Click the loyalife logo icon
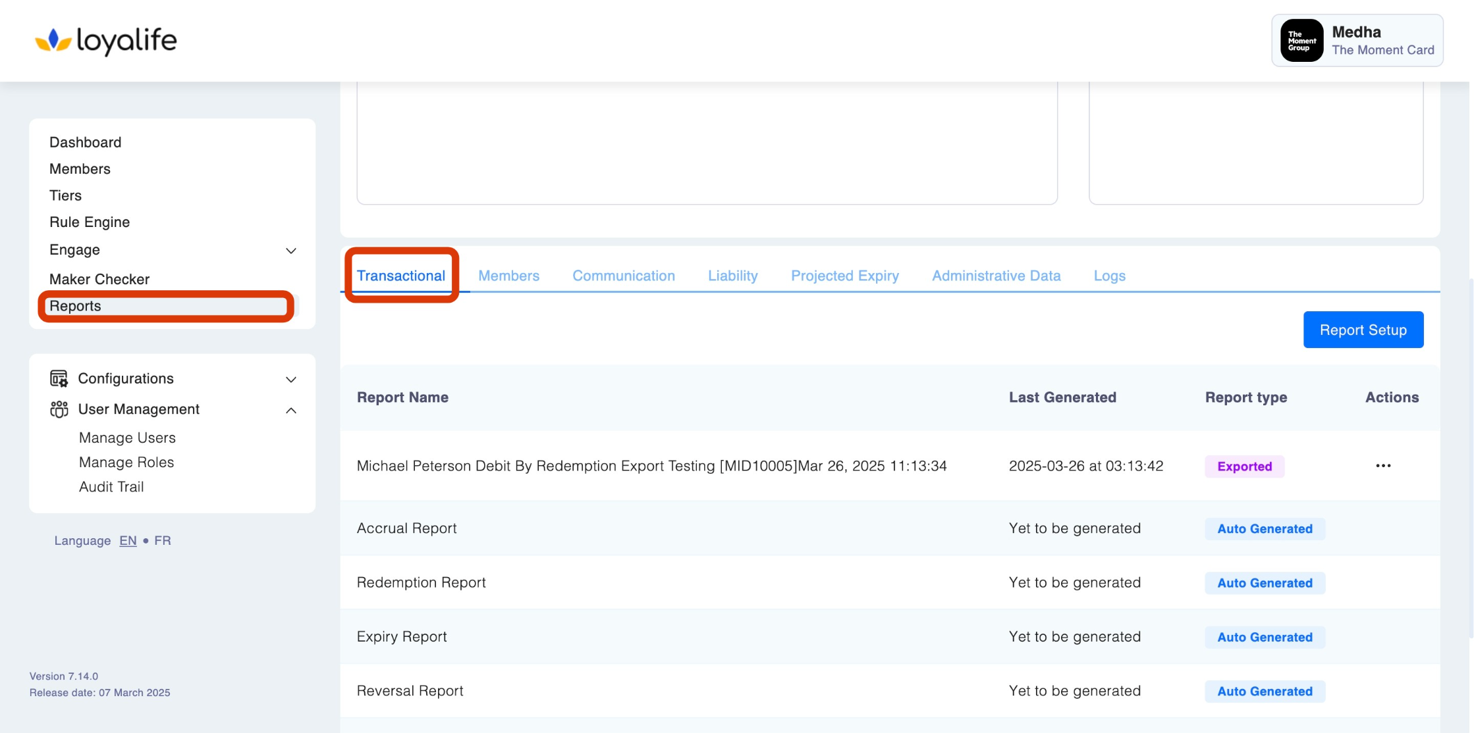The image size is (1474, 733). coord(53,41)
